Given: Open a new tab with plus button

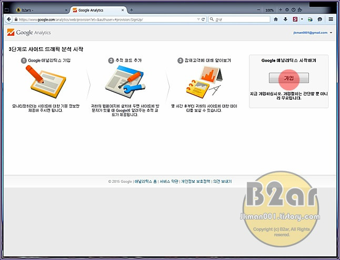Looking at the screenshot, I should [x=132, y=10].
